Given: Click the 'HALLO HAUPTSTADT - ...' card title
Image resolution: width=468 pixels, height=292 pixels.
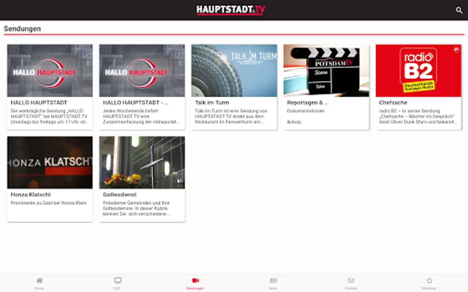Looking at the screenshot, I should tap(136, 103).
